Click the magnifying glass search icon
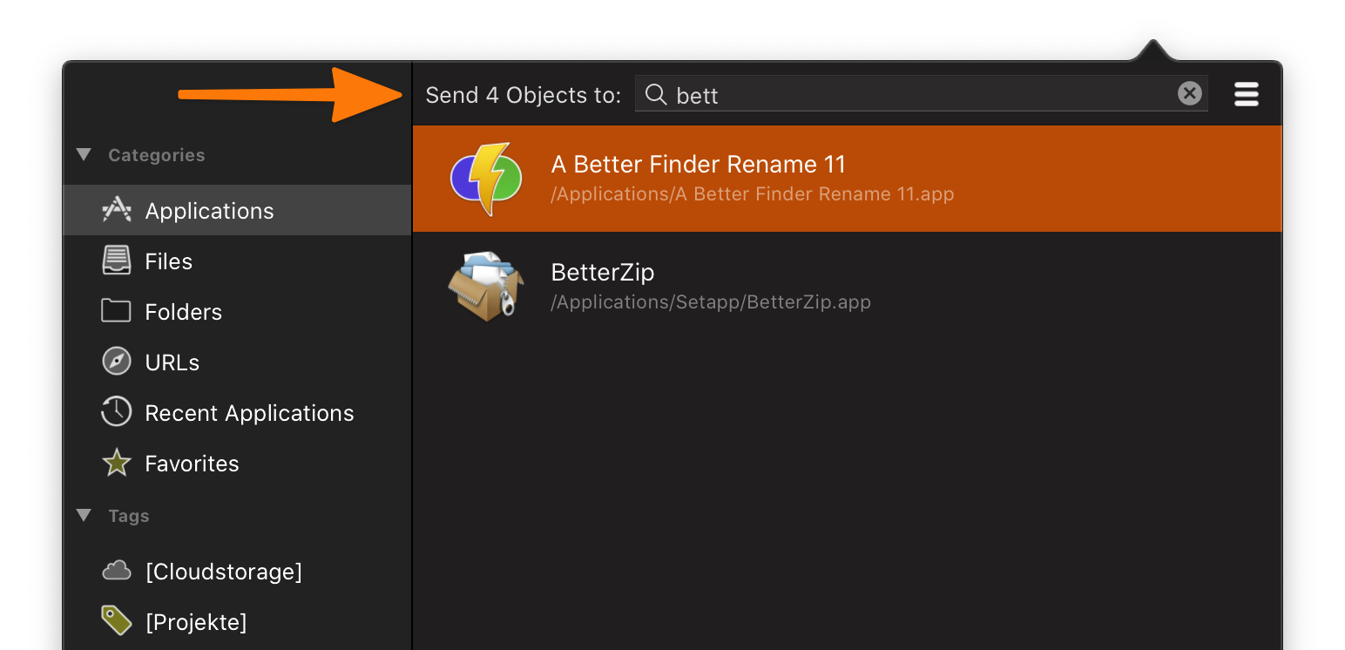 (x=656, y=94)
